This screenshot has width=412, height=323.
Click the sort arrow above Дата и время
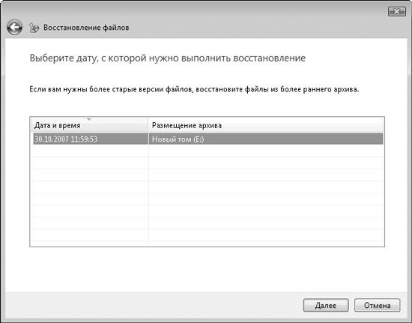[x=89, y=120]
